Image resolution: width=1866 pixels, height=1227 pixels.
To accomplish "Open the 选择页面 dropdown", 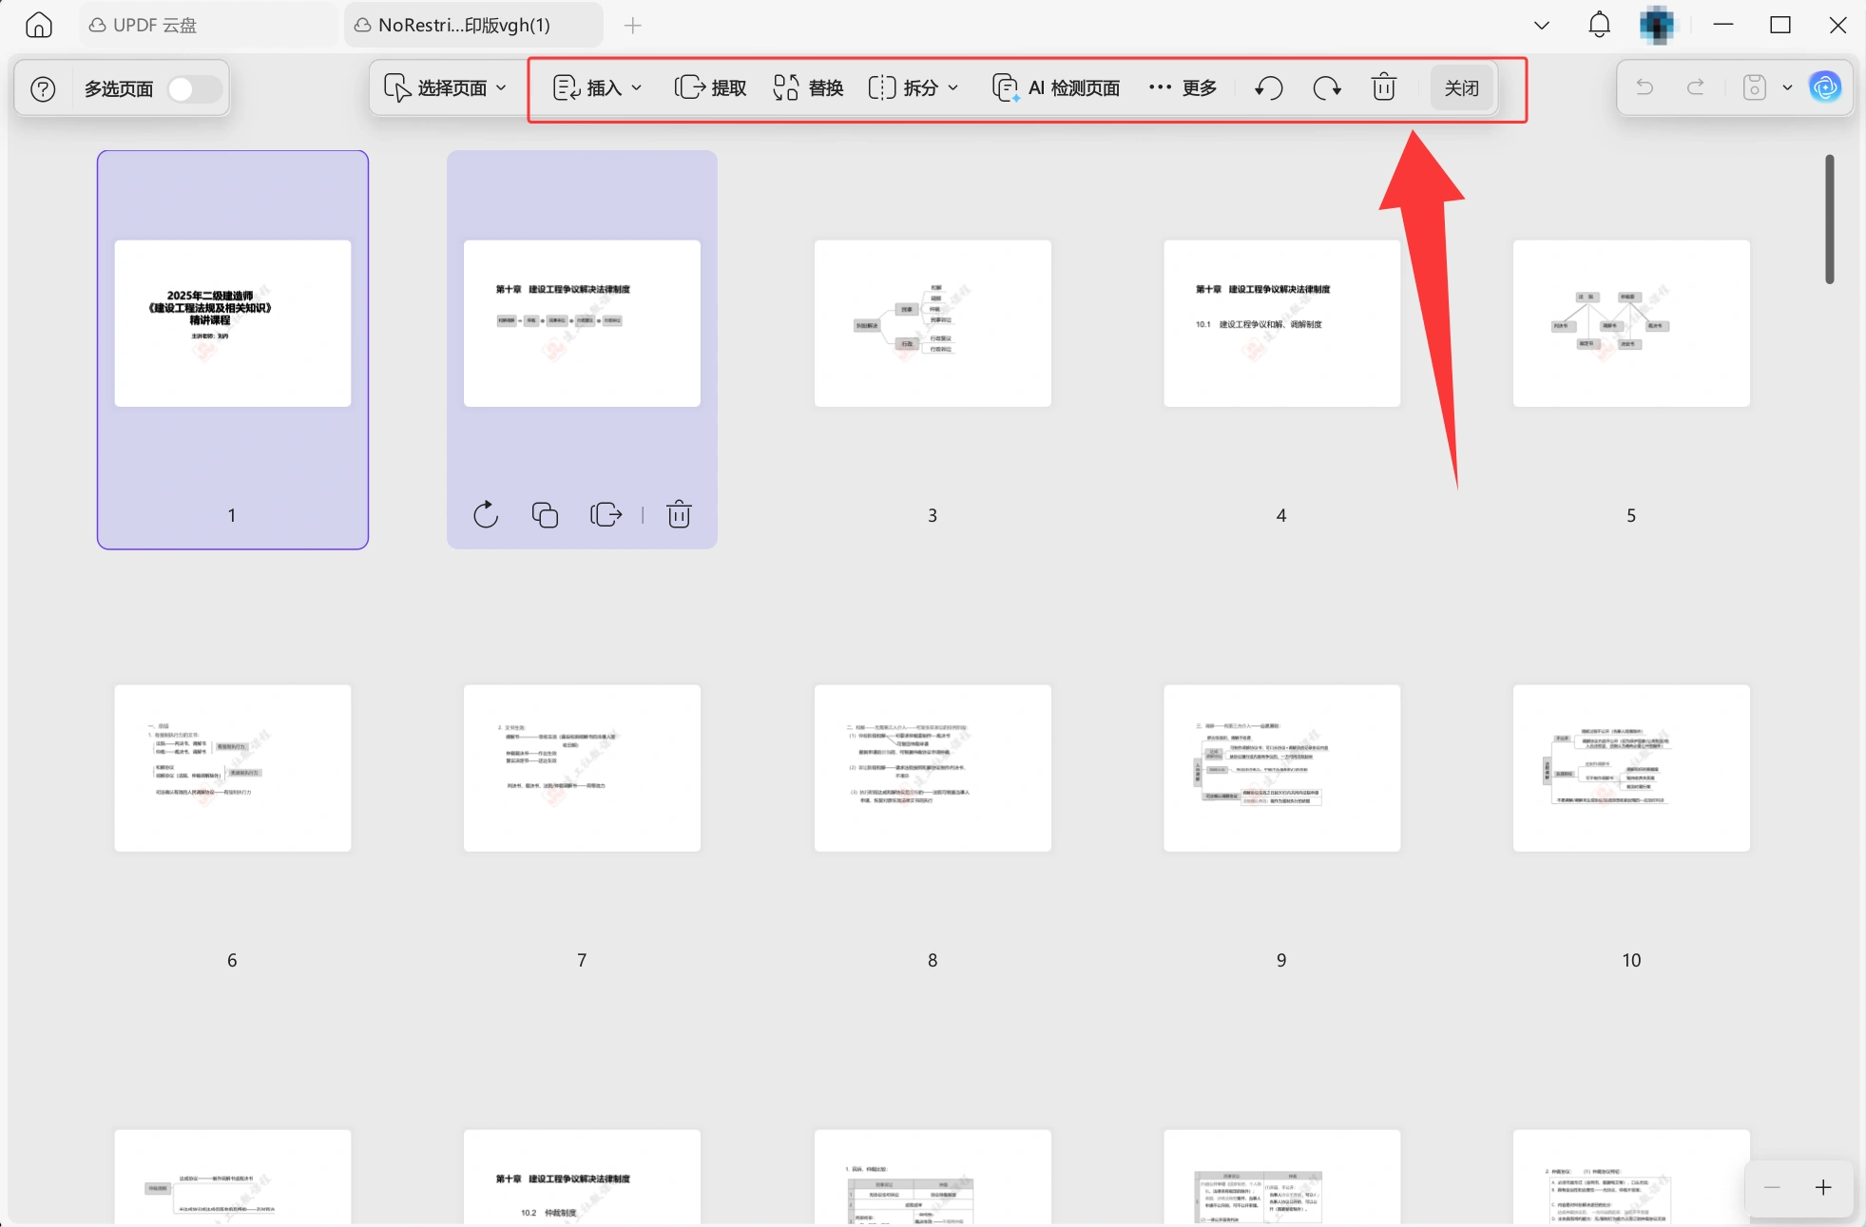I will click(x=445, y=88).
